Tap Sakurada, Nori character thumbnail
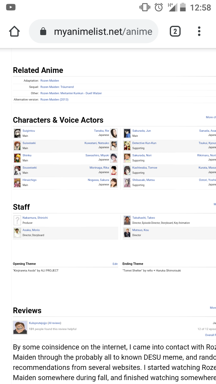 [127, 158]
